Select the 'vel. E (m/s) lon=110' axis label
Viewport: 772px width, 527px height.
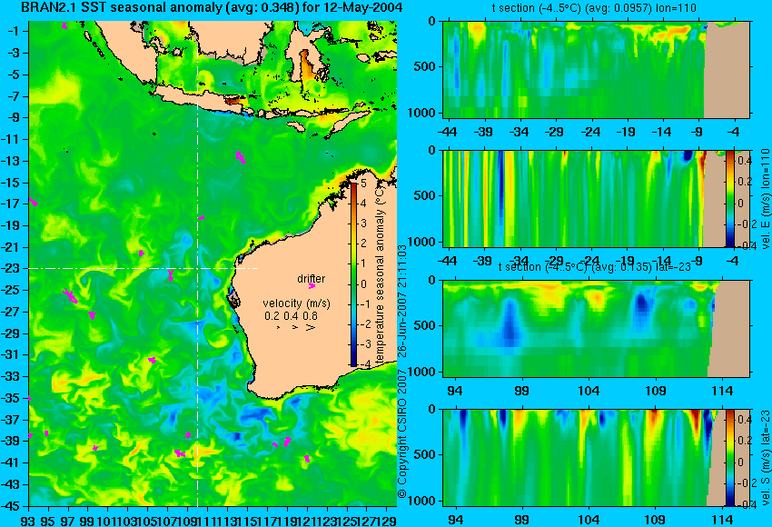(x=765, y=199)
